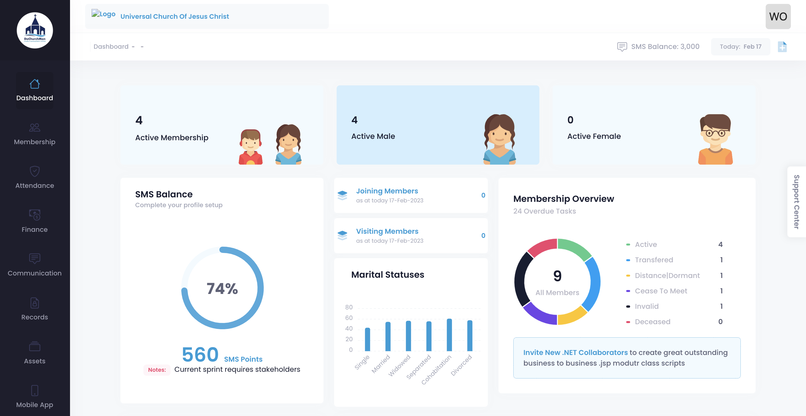The width and height of the screenshot is (806, 416).
Task: Toggle the Deceased legend entry
Action: click(652, 322)
